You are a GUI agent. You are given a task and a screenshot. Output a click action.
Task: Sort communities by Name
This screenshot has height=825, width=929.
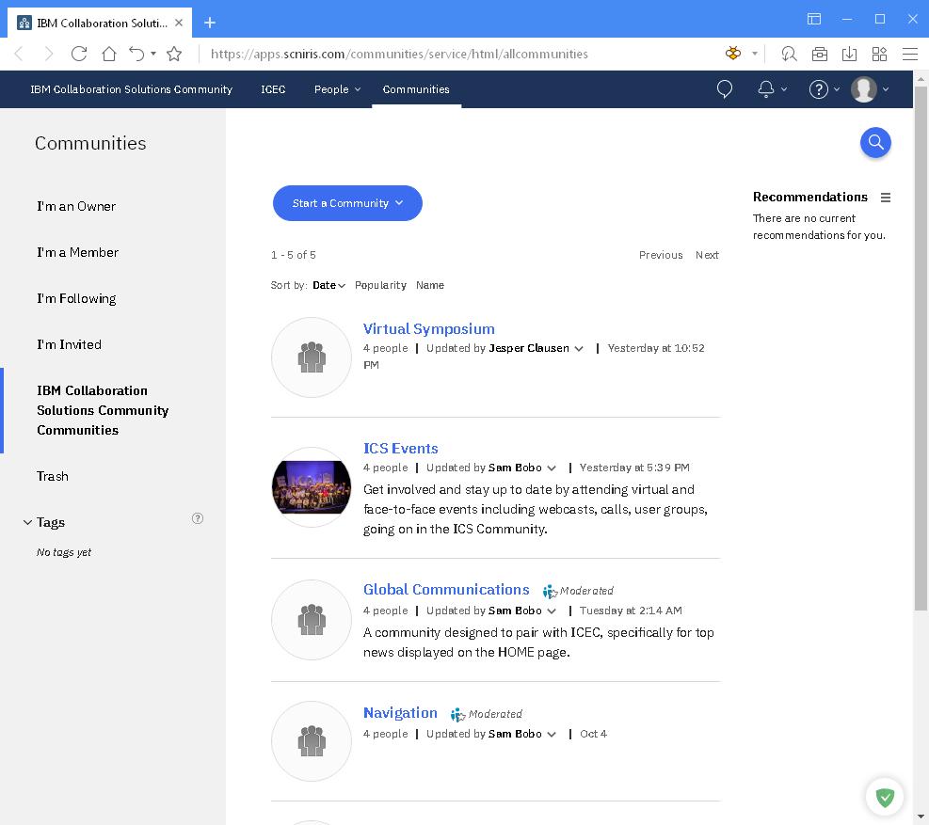429,285
